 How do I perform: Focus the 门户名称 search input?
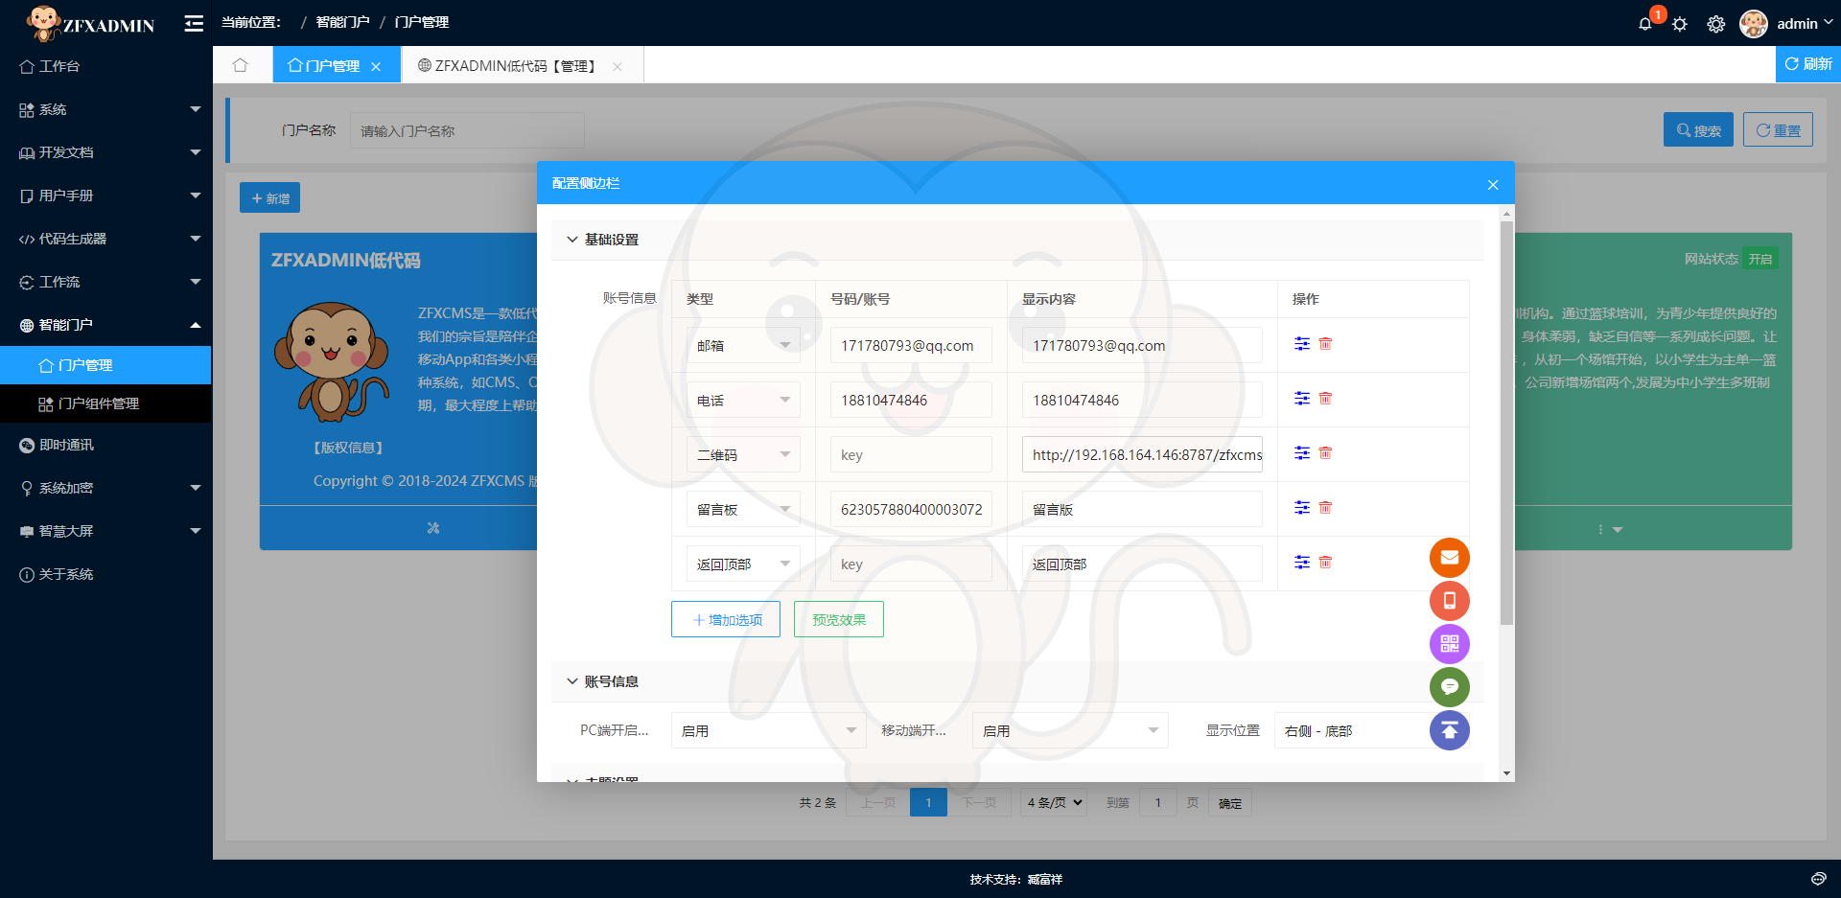[x=467, y=130]
